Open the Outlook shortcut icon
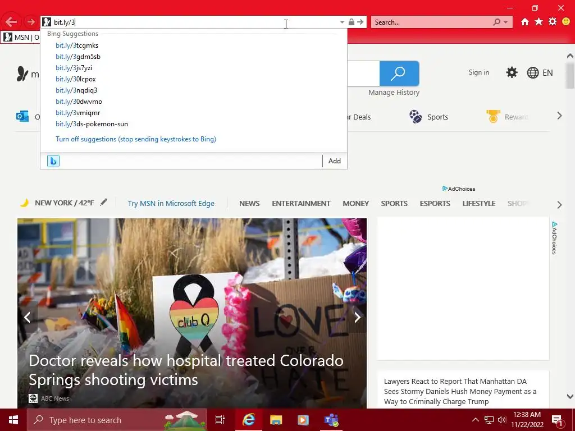The height and width of the screenshot is (431, 575). [22, 117]
